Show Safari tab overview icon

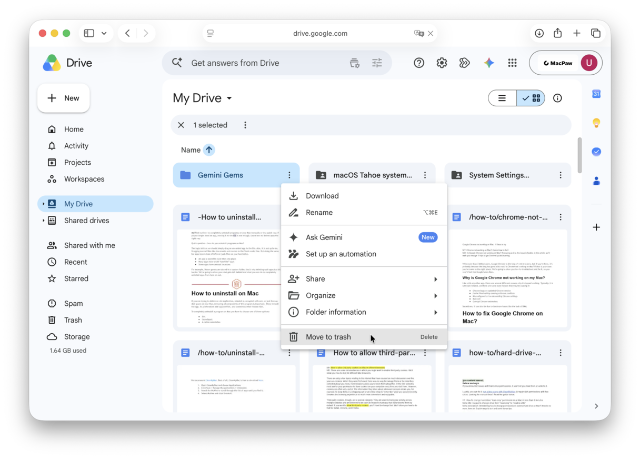[596, 33]
